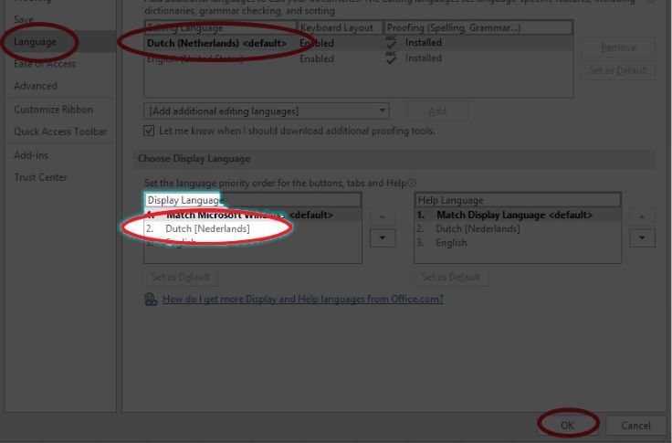Move display language down with arrow
The width and height of the screenshot is (672, 443).
[383, 237]
